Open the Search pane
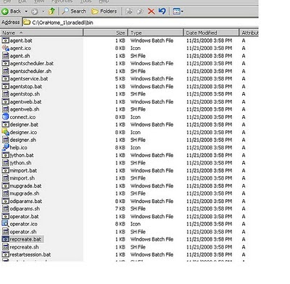 click(74, 11)
